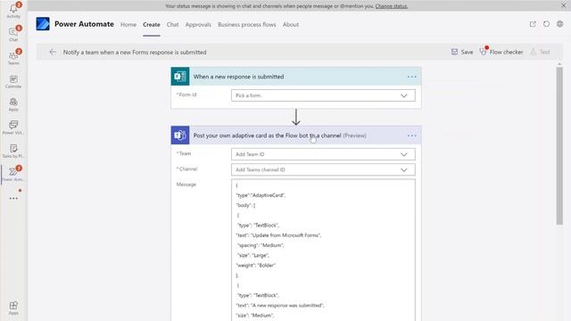Open Calendar from the Teams sidebar
571x321 pixels.
(x=13, y=81)
